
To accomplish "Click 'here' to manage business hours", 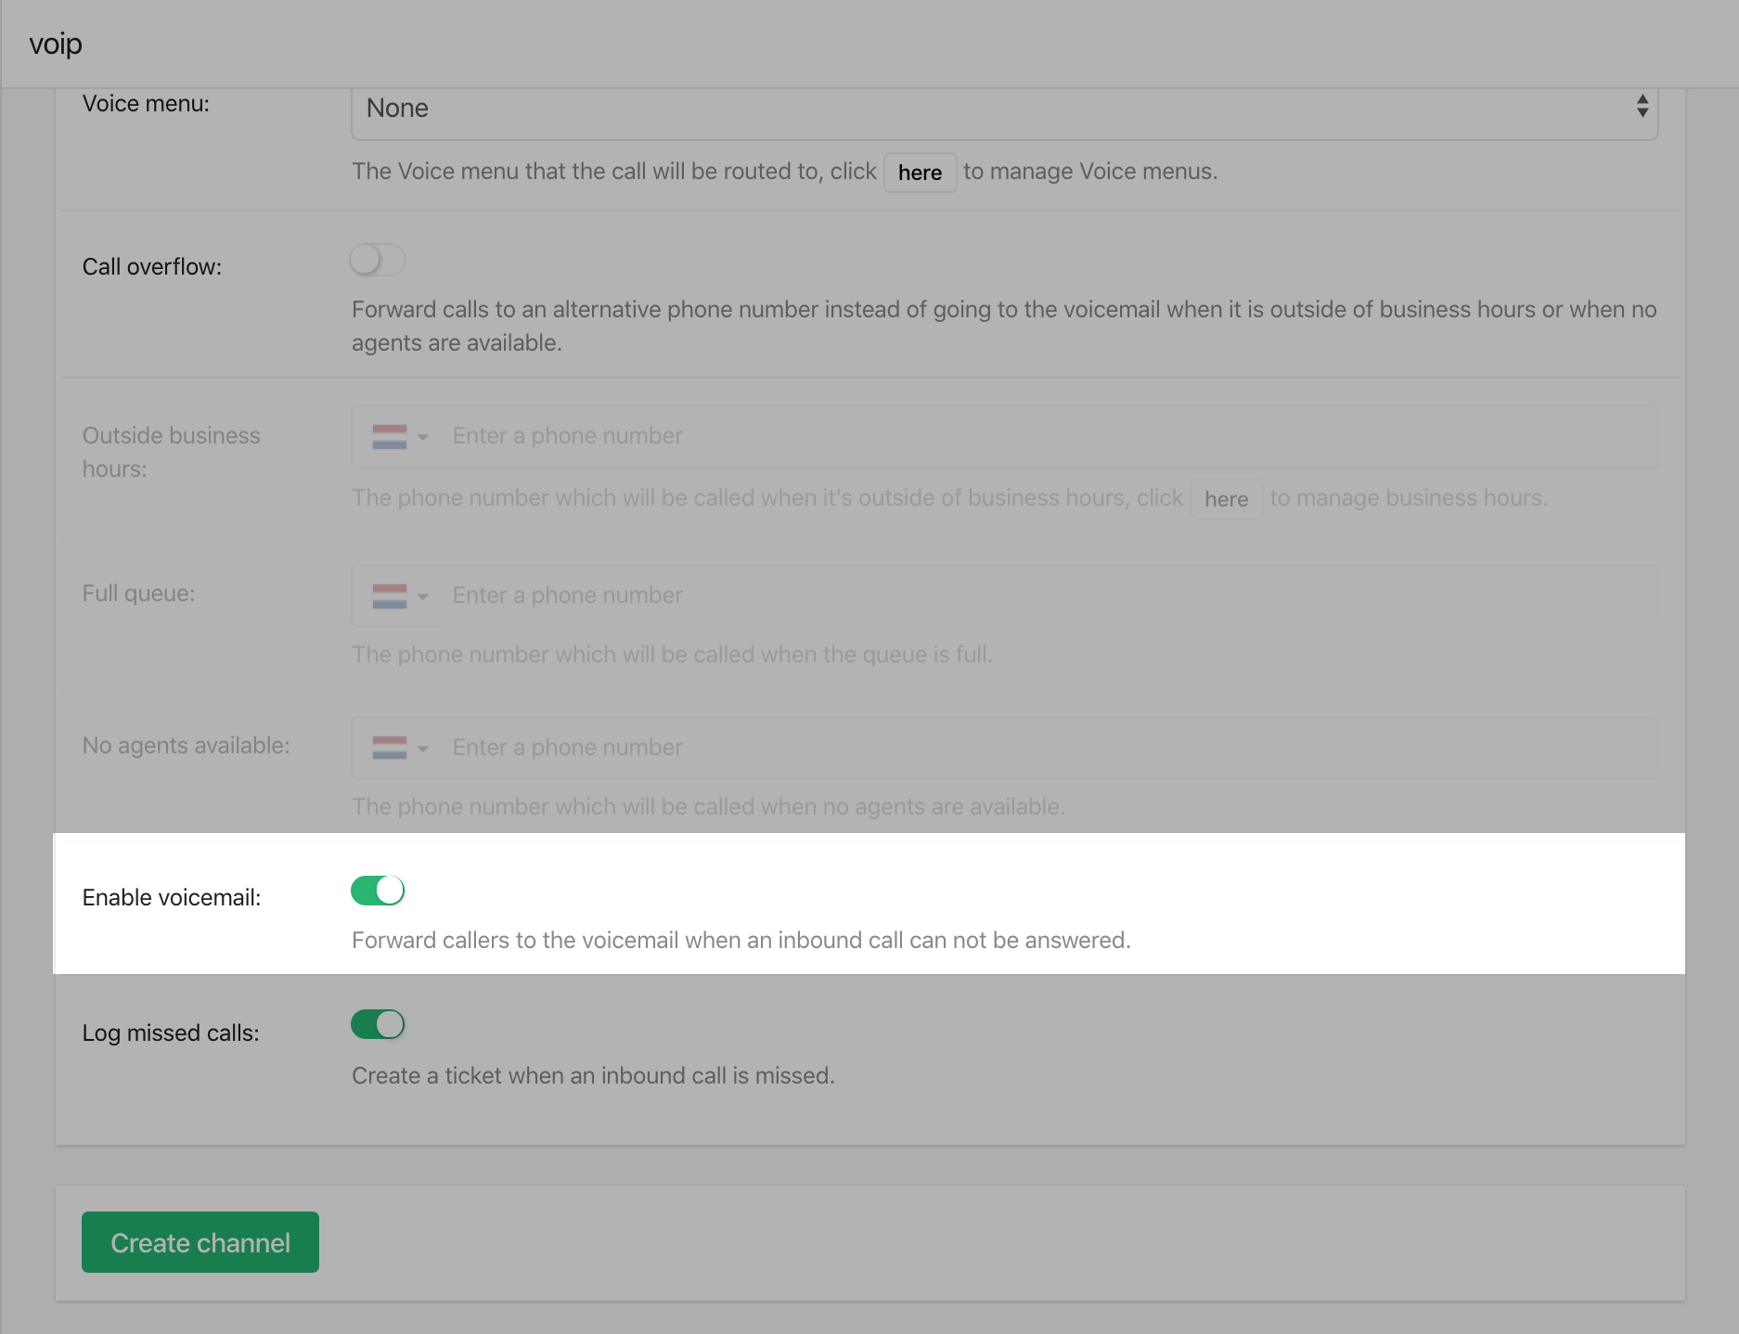I will [x=1226, y=499].
